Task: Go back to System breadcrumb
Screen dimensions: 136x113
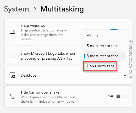Action: (x=16, y=9)
